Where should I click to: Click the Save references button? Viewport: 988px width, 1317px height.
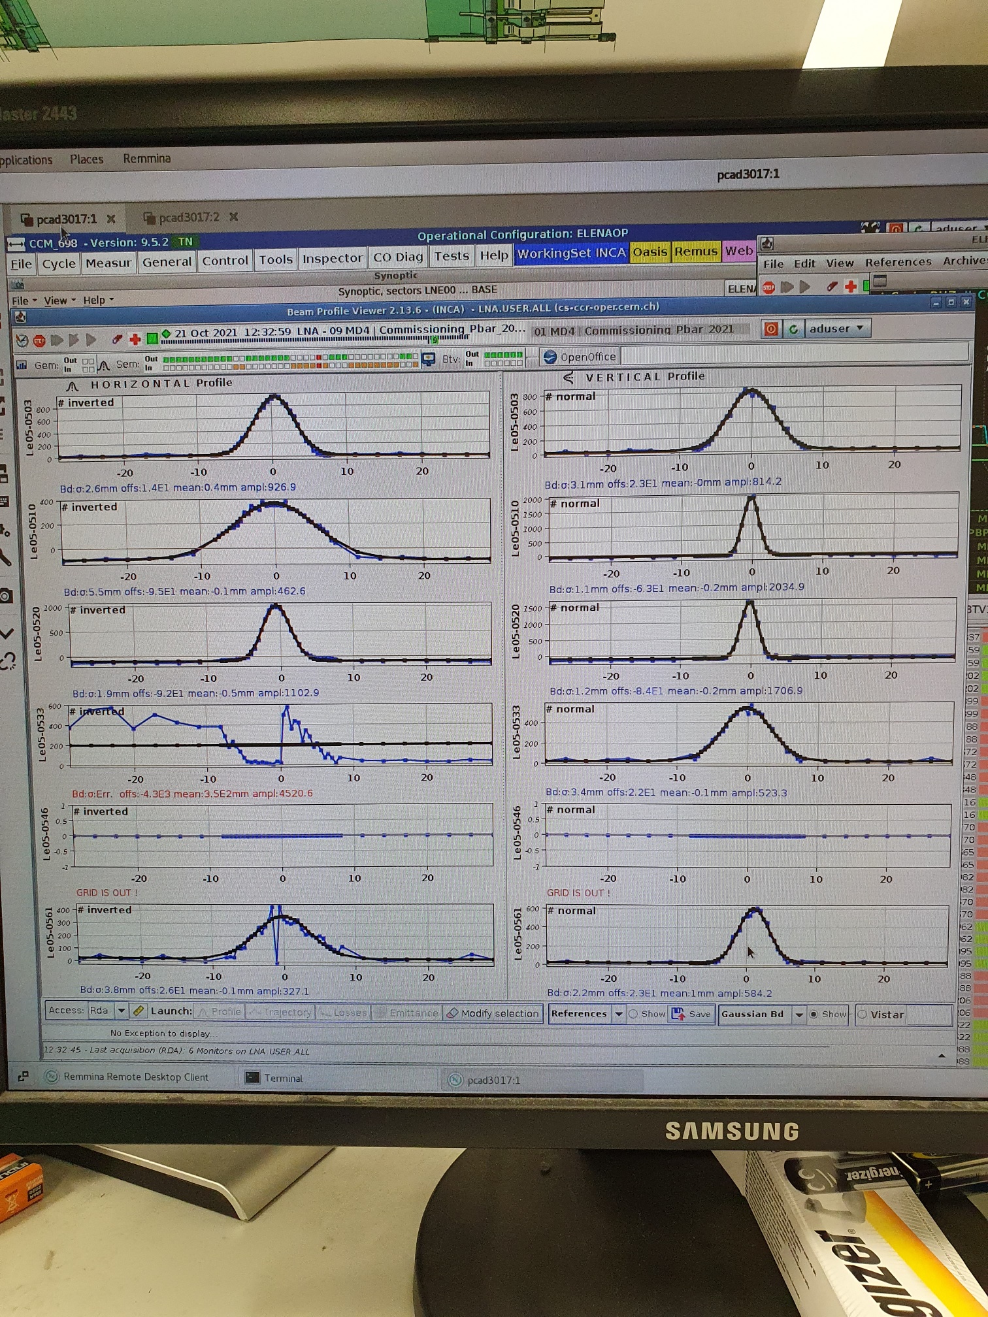pyautogui.click(x=691, y=1014)
